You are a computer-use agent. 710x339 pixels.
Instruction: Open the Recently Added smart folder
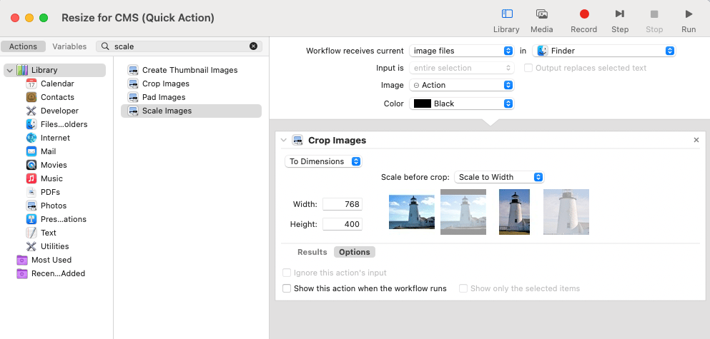click(x=51, y=273)
